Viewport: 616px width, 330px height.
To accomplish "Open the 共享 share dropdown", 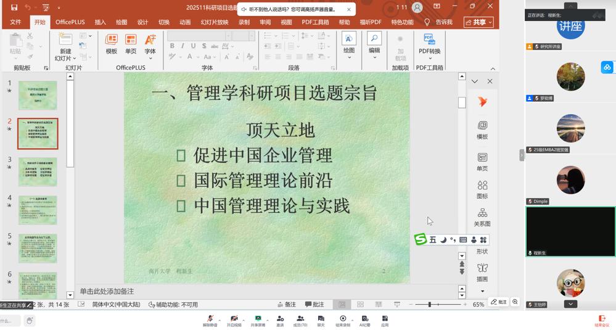I will tap(478, 22).
